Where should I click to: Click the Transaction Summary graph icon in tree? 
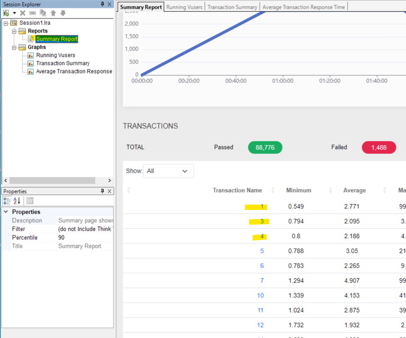31,63
